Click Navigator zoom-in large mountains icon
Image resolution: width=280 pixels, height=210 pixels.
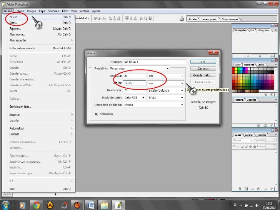point(272,56)
